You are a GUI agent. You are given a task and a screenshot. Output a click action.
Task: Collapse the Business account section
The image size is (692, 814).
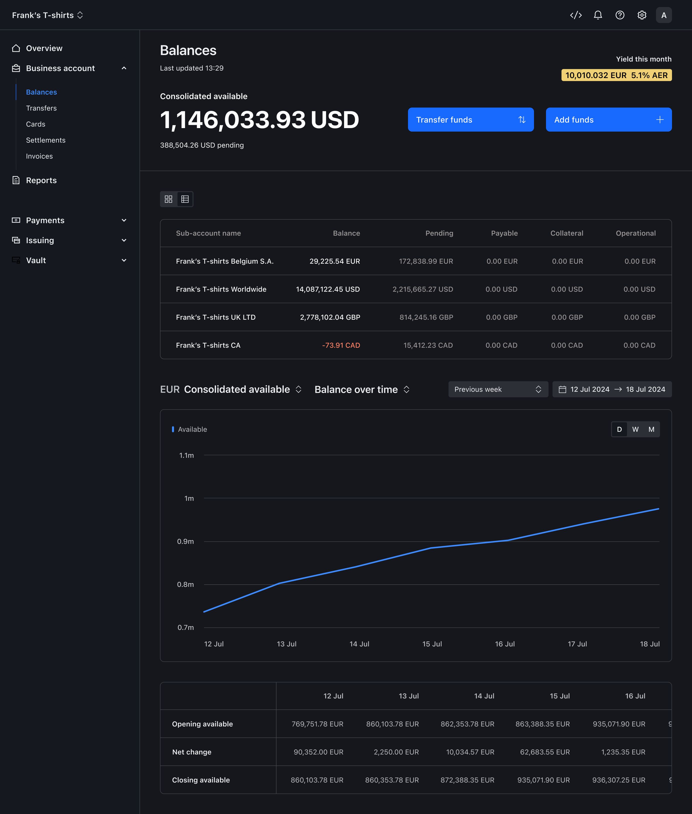124,68
